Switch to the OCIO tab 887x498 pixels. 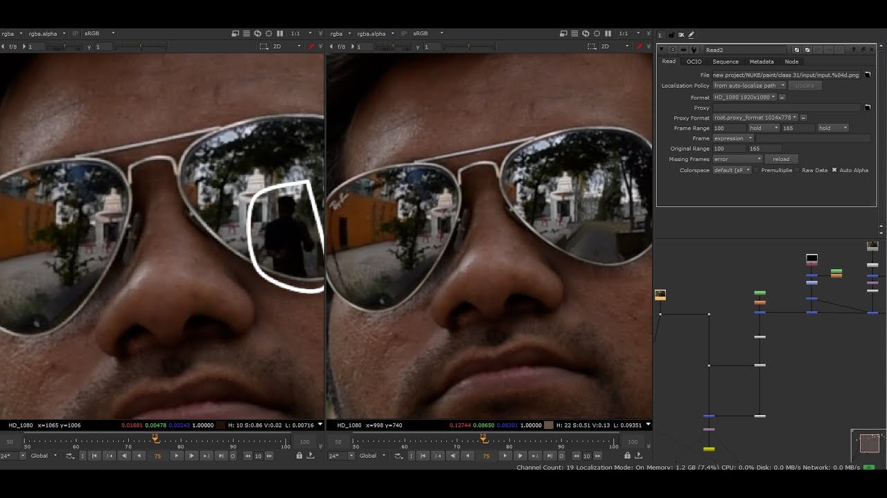point(694,62)
